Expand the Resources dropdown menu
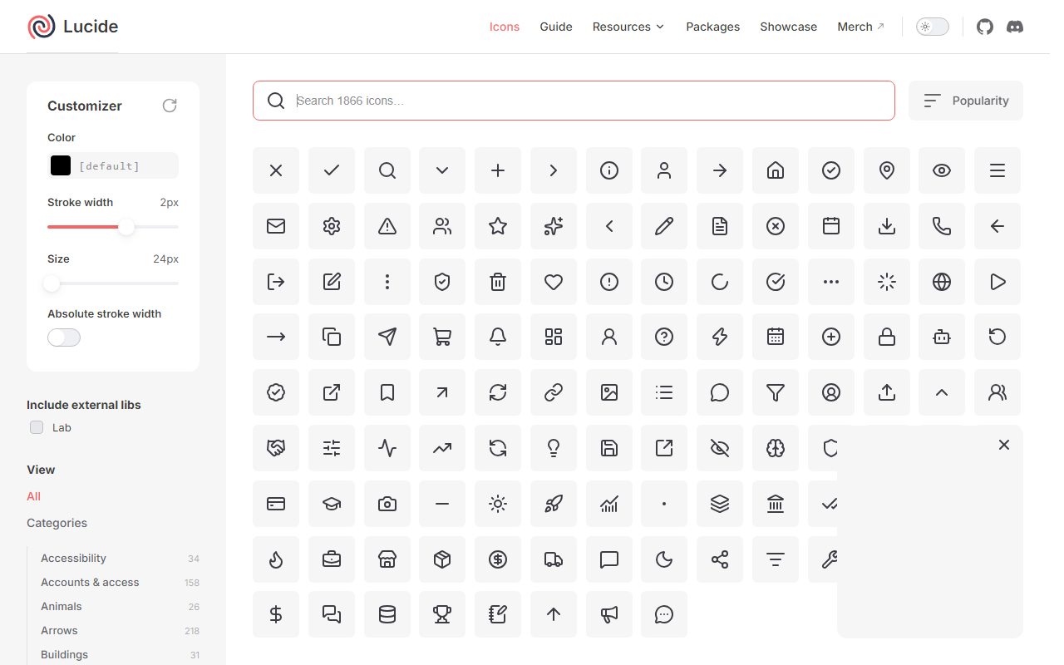Screen dimensions: 1064x665 point(628,27)
